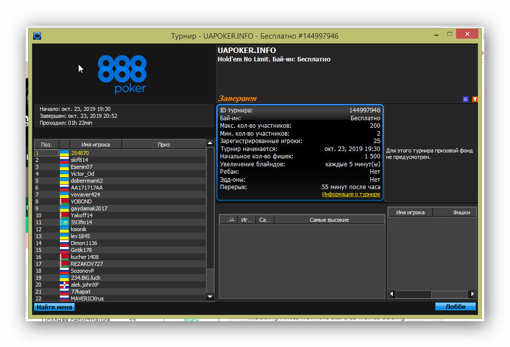
Task: Click the "55 минут после часа" break value
Action: pyautogui.click(x=351, y=187)
